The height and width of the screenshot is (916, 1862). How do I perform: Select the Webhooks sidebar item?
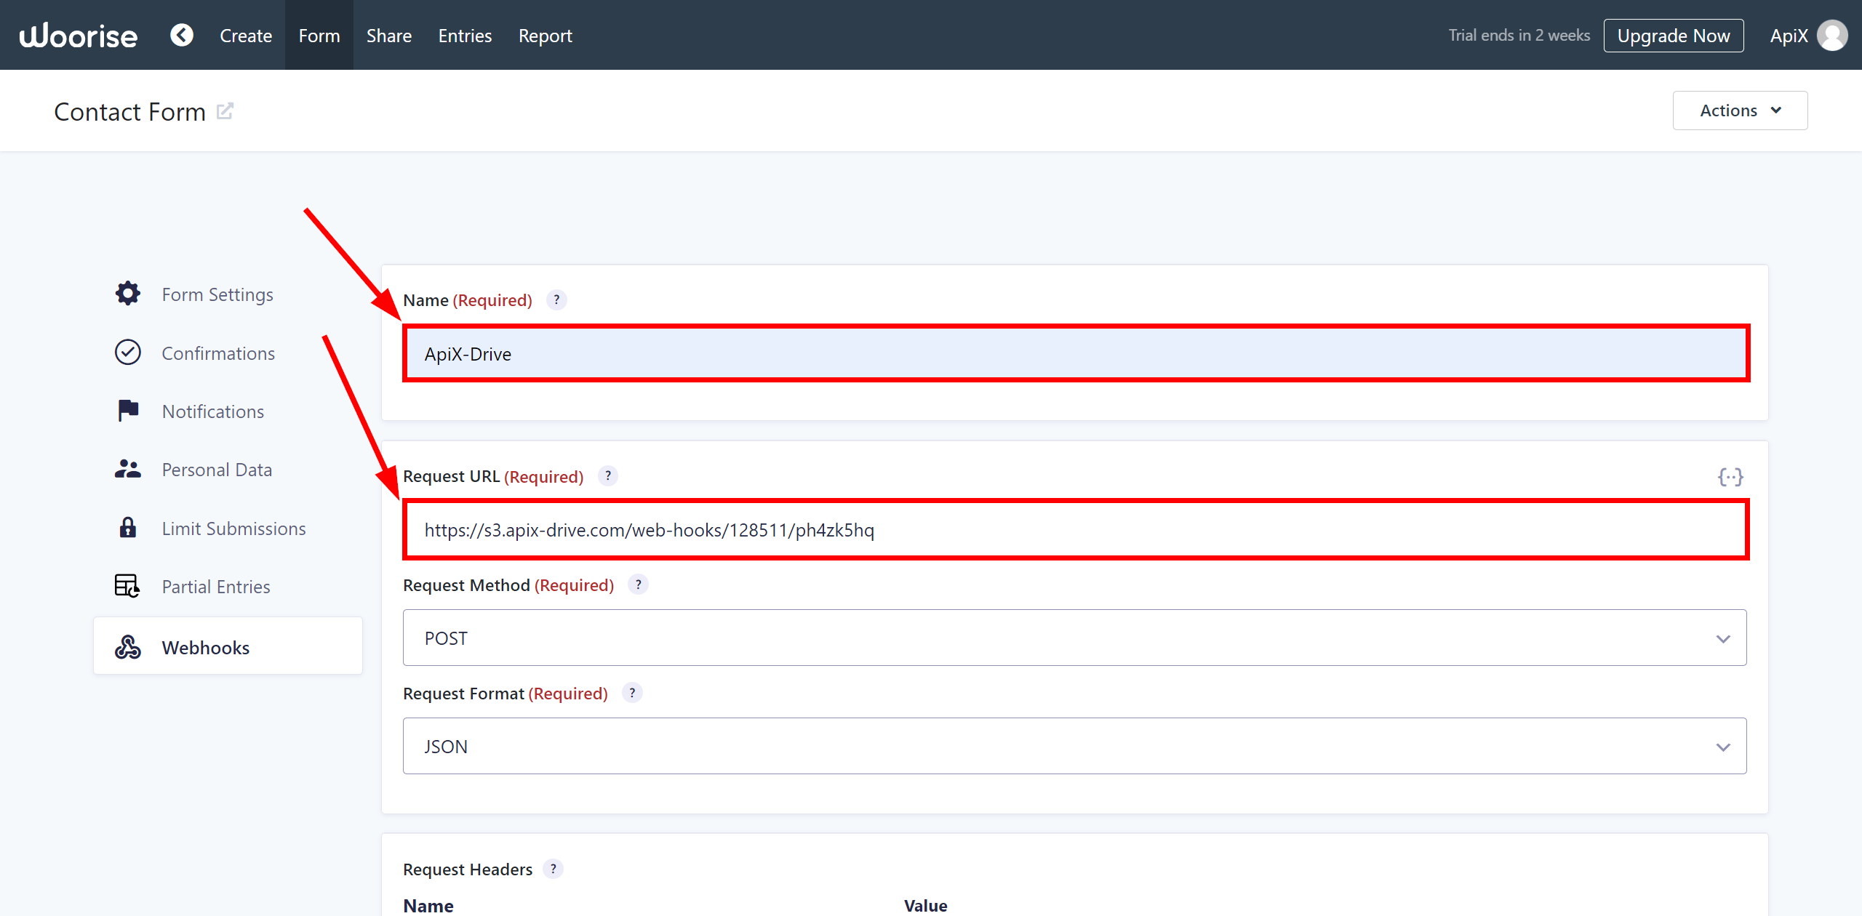pyautogui.click(x=228, y=646)
